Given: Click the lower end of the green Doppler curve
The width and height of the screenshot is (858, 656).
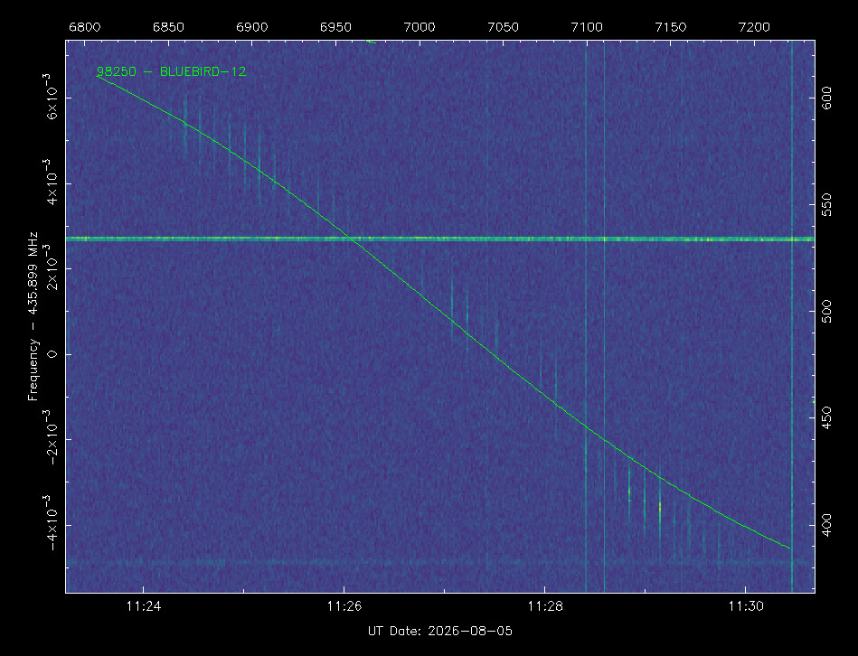Looking at the screenshot, I should (789, 548).
